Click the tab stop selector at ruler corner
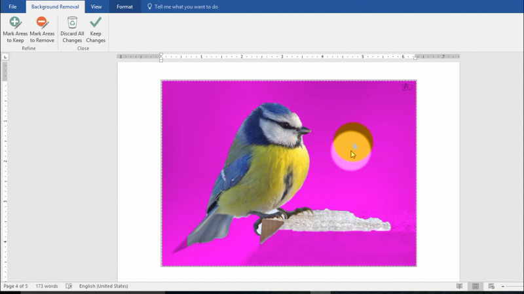 (x=5, y=57)
